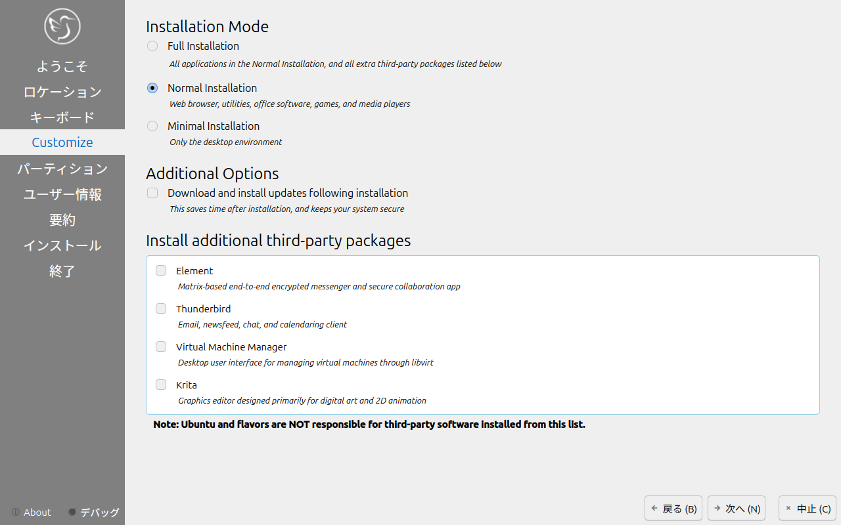The width and height of the screenshot is (841, 525).
Task: Click the Customize sidebar item
Action: (62, 142)
